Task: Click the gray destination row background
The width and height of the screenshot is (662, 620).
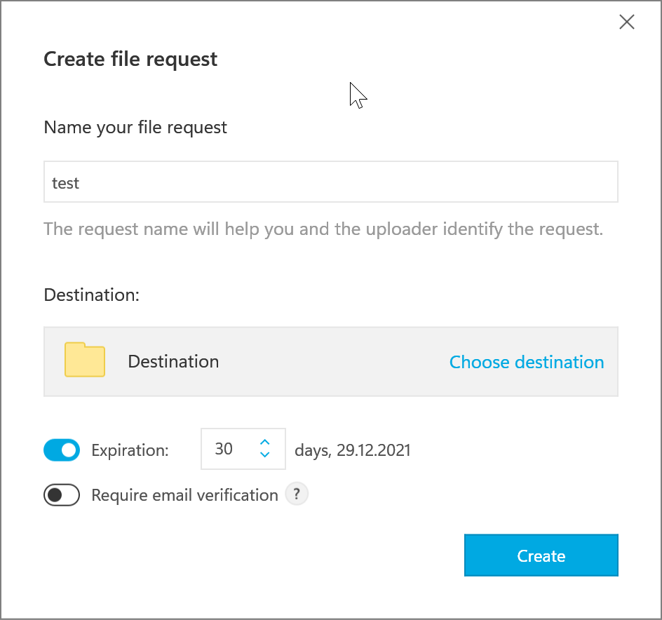Action: (x=331, y=361)
